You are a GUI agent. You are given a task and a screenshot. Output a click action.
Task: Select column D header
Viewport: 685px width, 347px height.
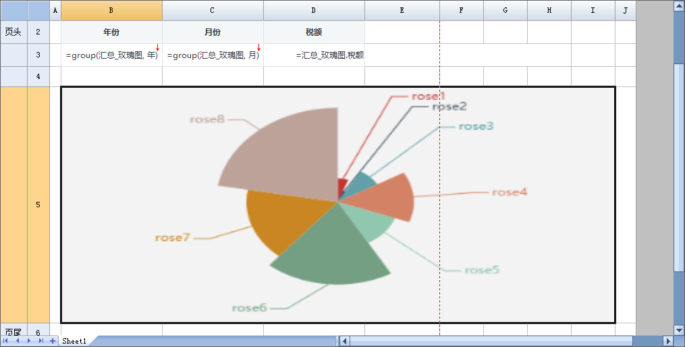point(314,10)
